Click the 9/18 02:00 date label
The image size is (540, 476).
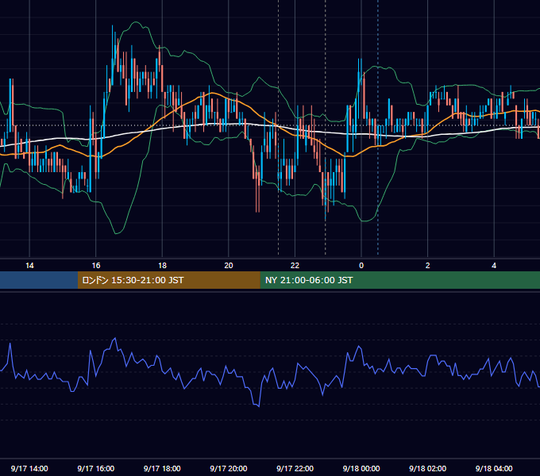point(428,468)
